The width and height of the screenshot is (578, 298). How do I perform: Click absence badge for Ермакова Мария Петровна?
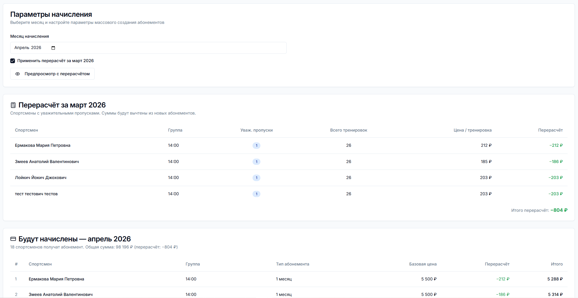coord(256,145)
